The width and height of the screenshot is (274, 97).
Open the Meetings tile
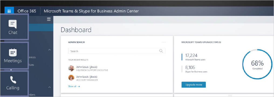(x=14, y=56)
